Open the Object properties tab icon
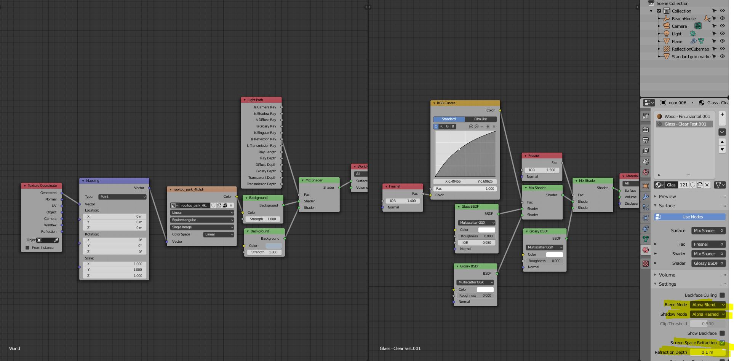Viewport: 734px width, 361px height. pyautogui.click(x=646, y=186)
